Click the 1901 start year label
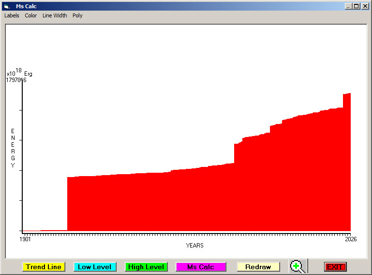This screenshot has height=275, width=372. coord(25,239)
